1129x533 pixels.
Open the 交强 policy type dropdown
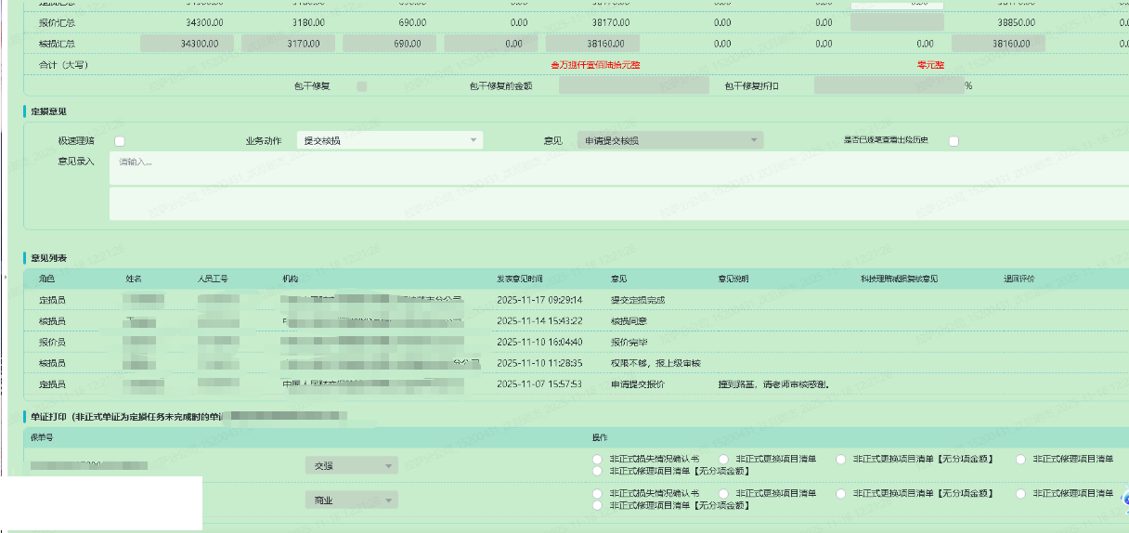351,466
